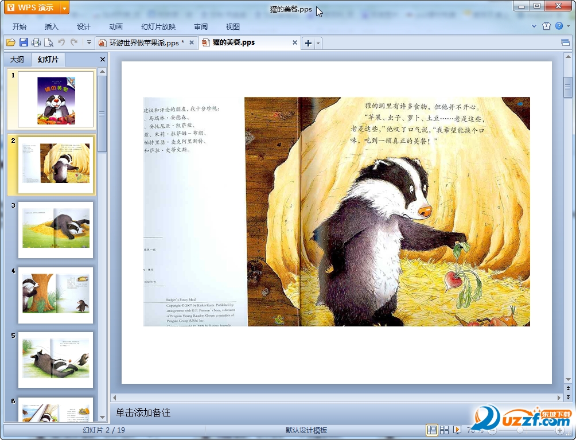Click thumbnail panel scroll up arrow
This screenshot has height=440, width=576.
tap(103, 72)
